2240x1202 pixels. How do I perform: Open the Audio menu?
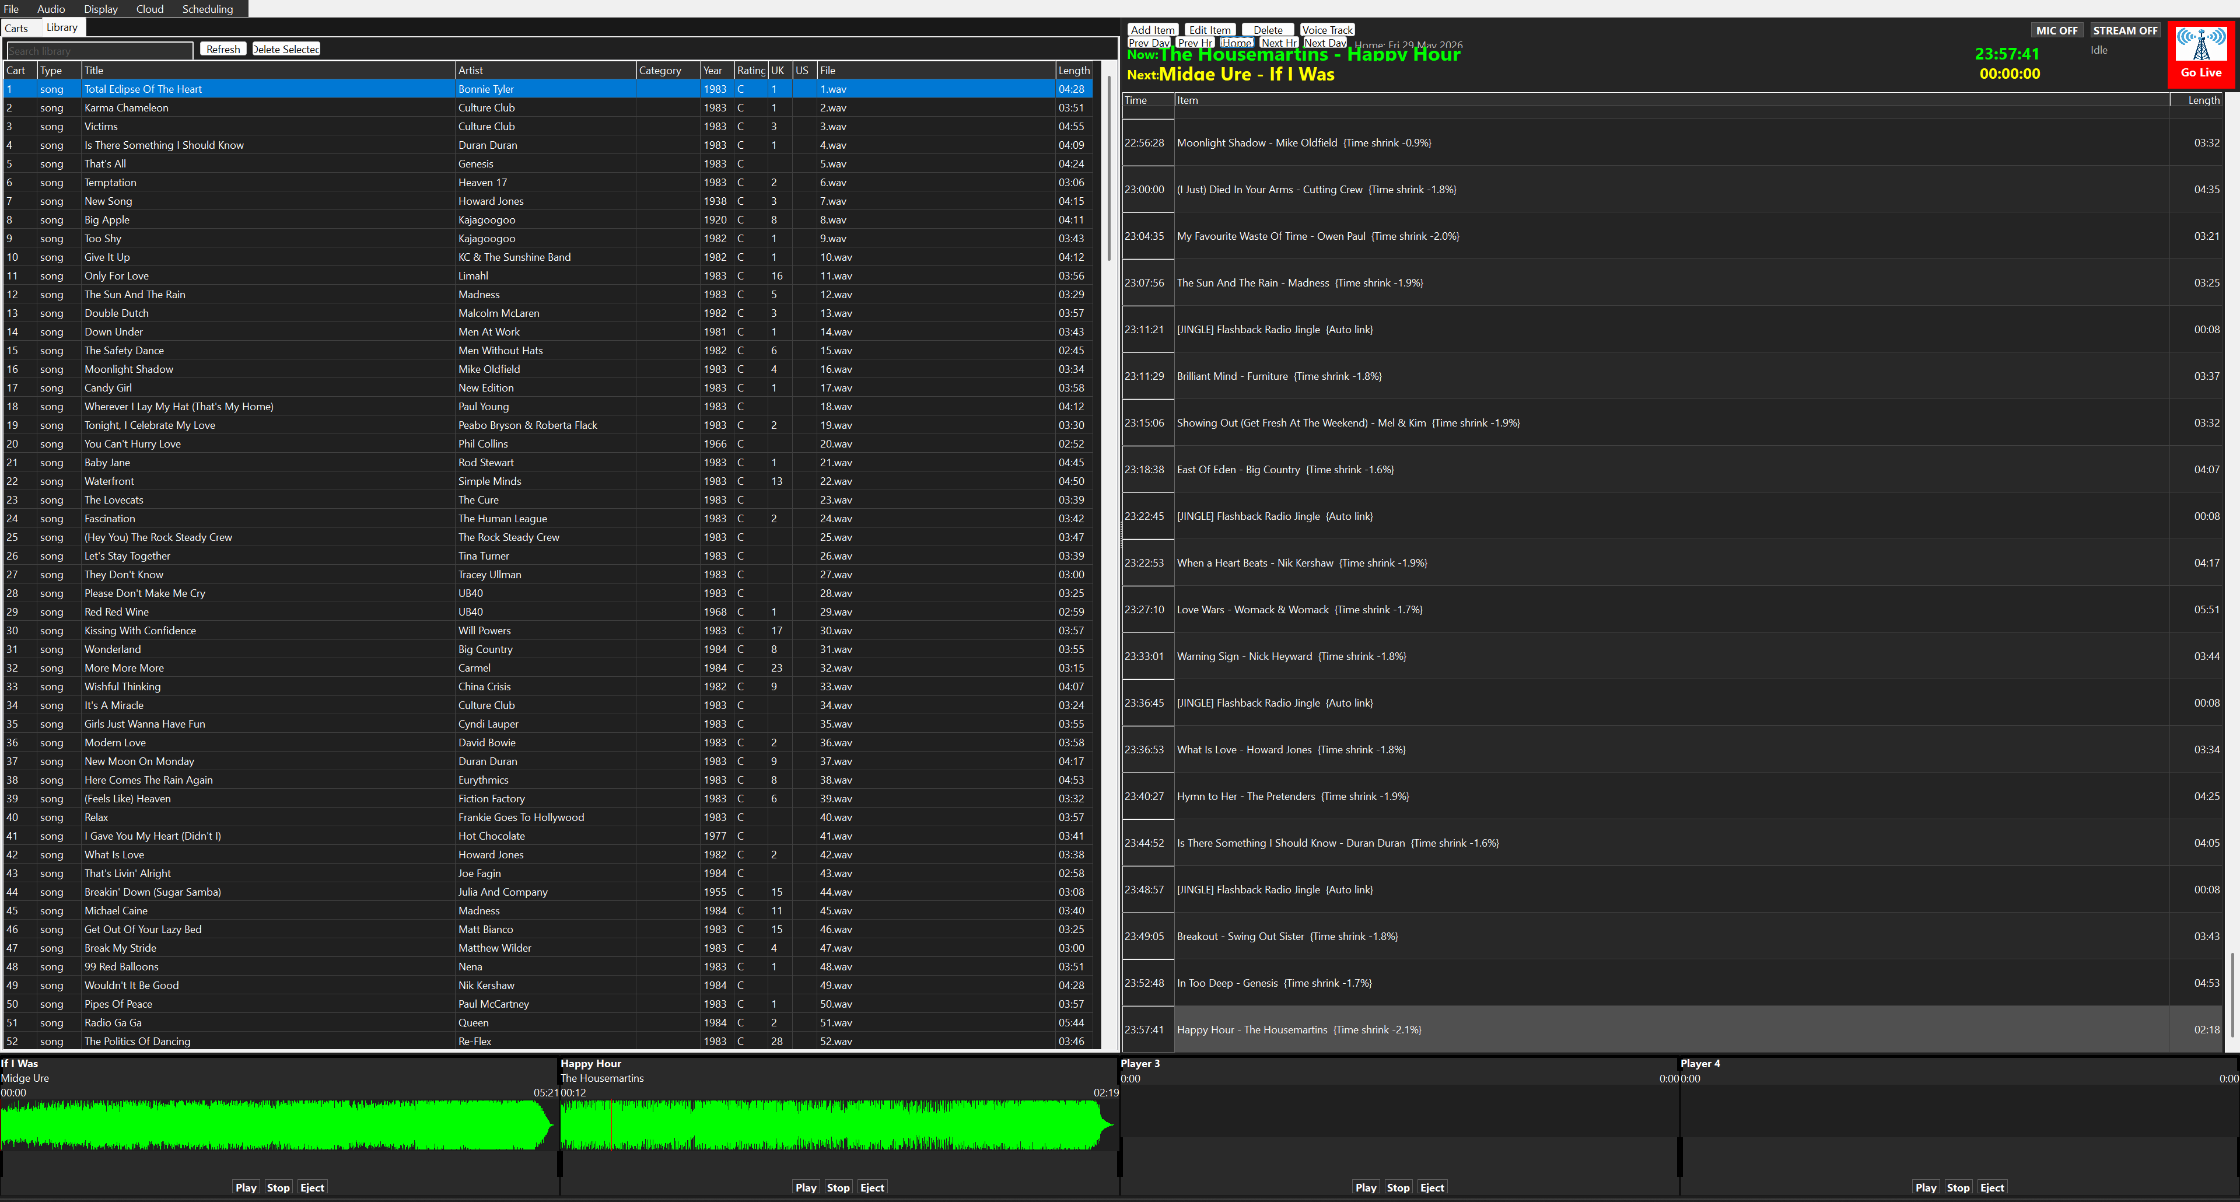coord(50,9)
